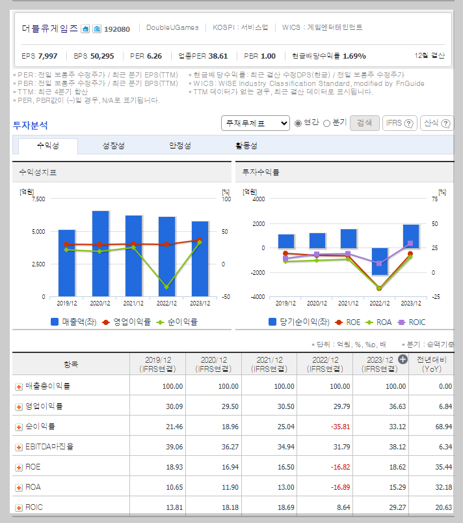Click the phone icon next to 192080
463x523 pixels.
click(97, 29)
